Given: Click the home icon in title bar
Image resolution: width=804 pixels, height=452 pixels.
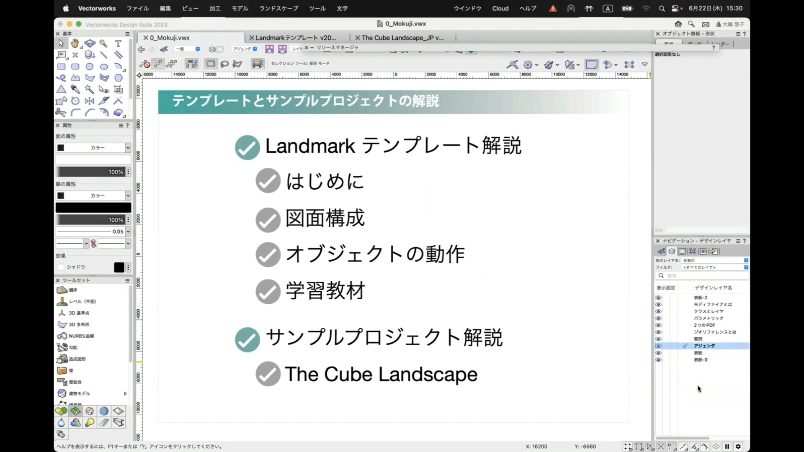Looking at the screenshot, I should pos(678,24).
